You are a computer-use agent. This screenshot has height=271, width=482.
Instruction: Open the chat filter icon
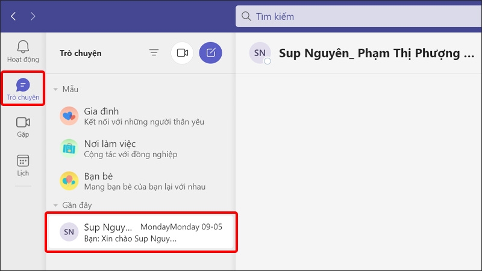[154, 52]
